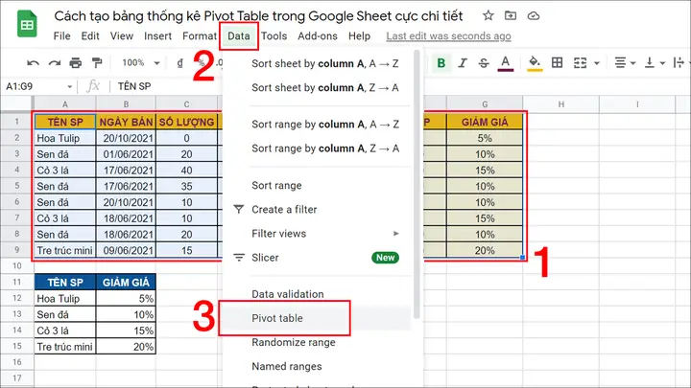Image resolution: width=691 pixels, height=388 pixels.
Task: Click the '40' quantity cell in row 4
Action: (x=186, y=171)
